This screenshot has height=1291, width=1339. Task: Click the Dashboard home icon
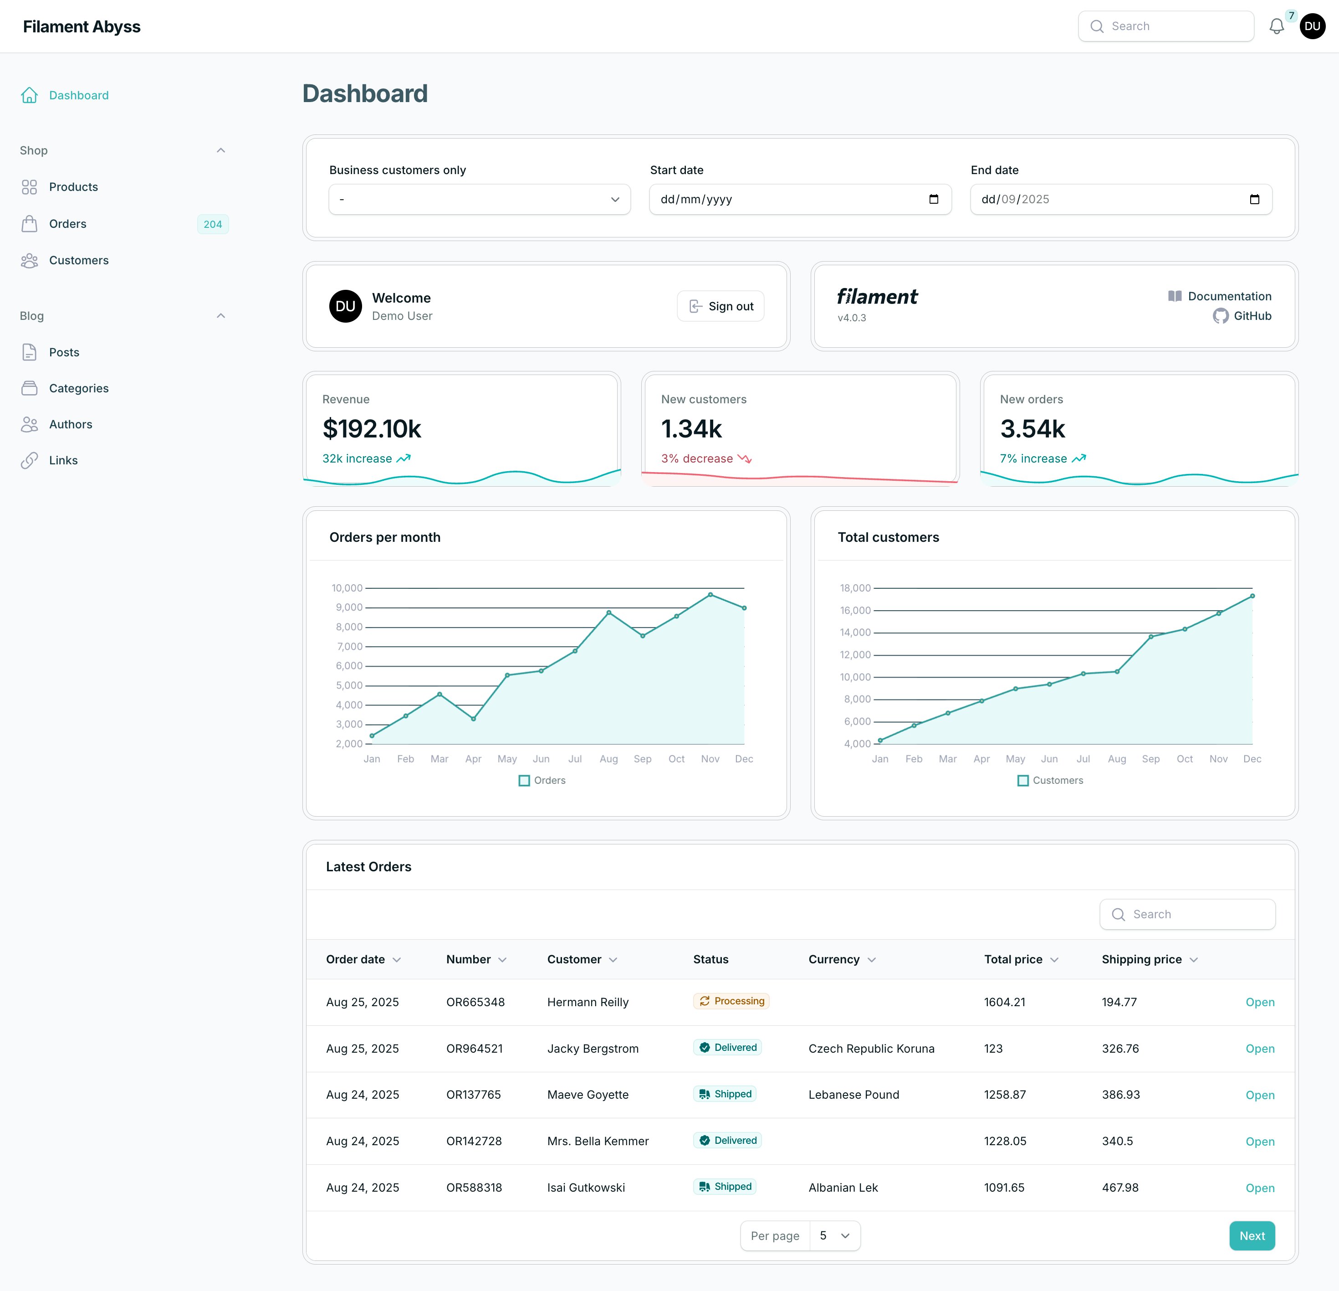click(x=29, y=95)
